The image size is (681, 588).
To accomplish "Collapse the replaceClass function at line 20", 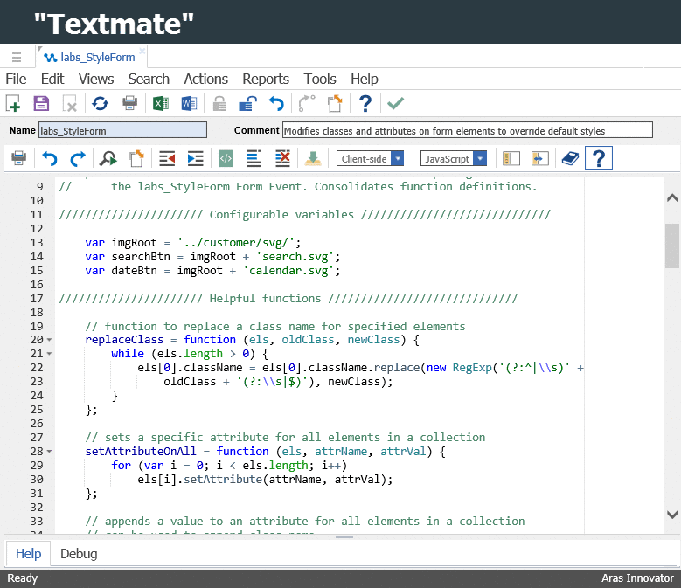I will click(x=49, y=340).
